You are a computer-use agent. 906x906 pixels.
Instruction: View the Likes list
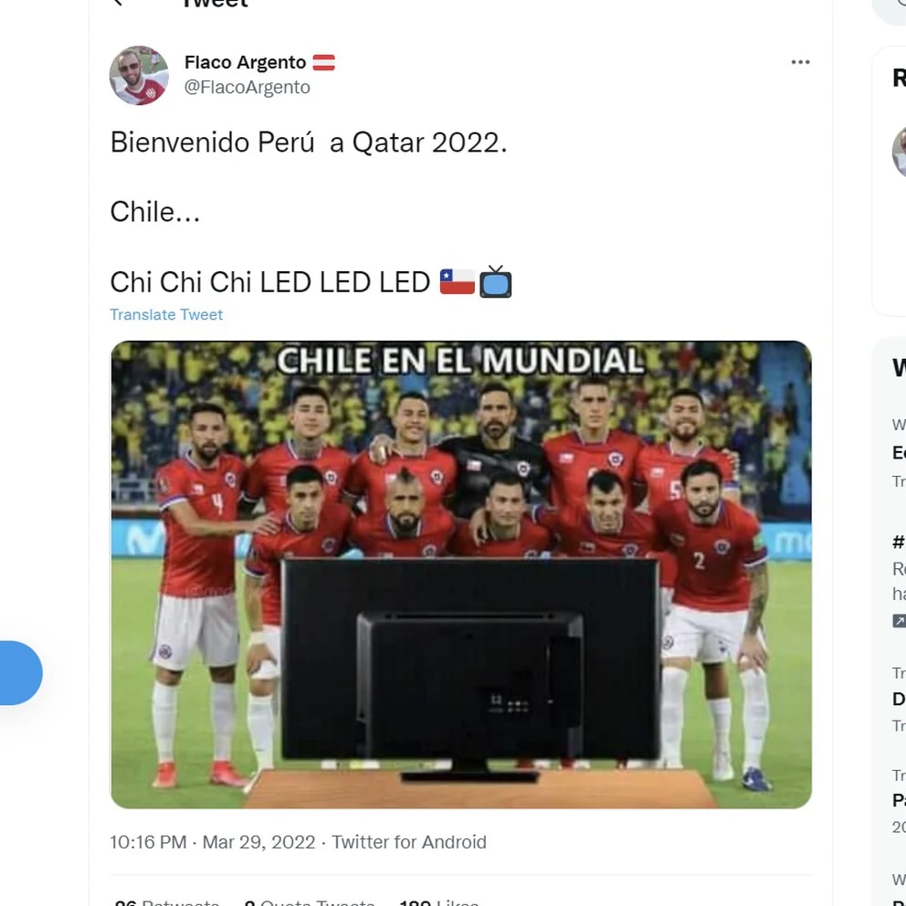(x=439, y=902)
